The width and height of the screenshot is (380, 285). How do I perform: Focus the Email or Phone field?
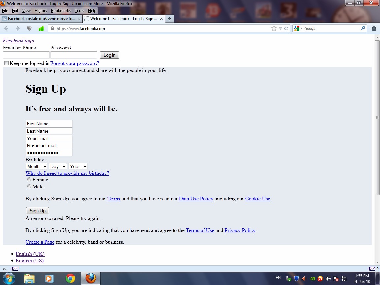click(26, 55)
